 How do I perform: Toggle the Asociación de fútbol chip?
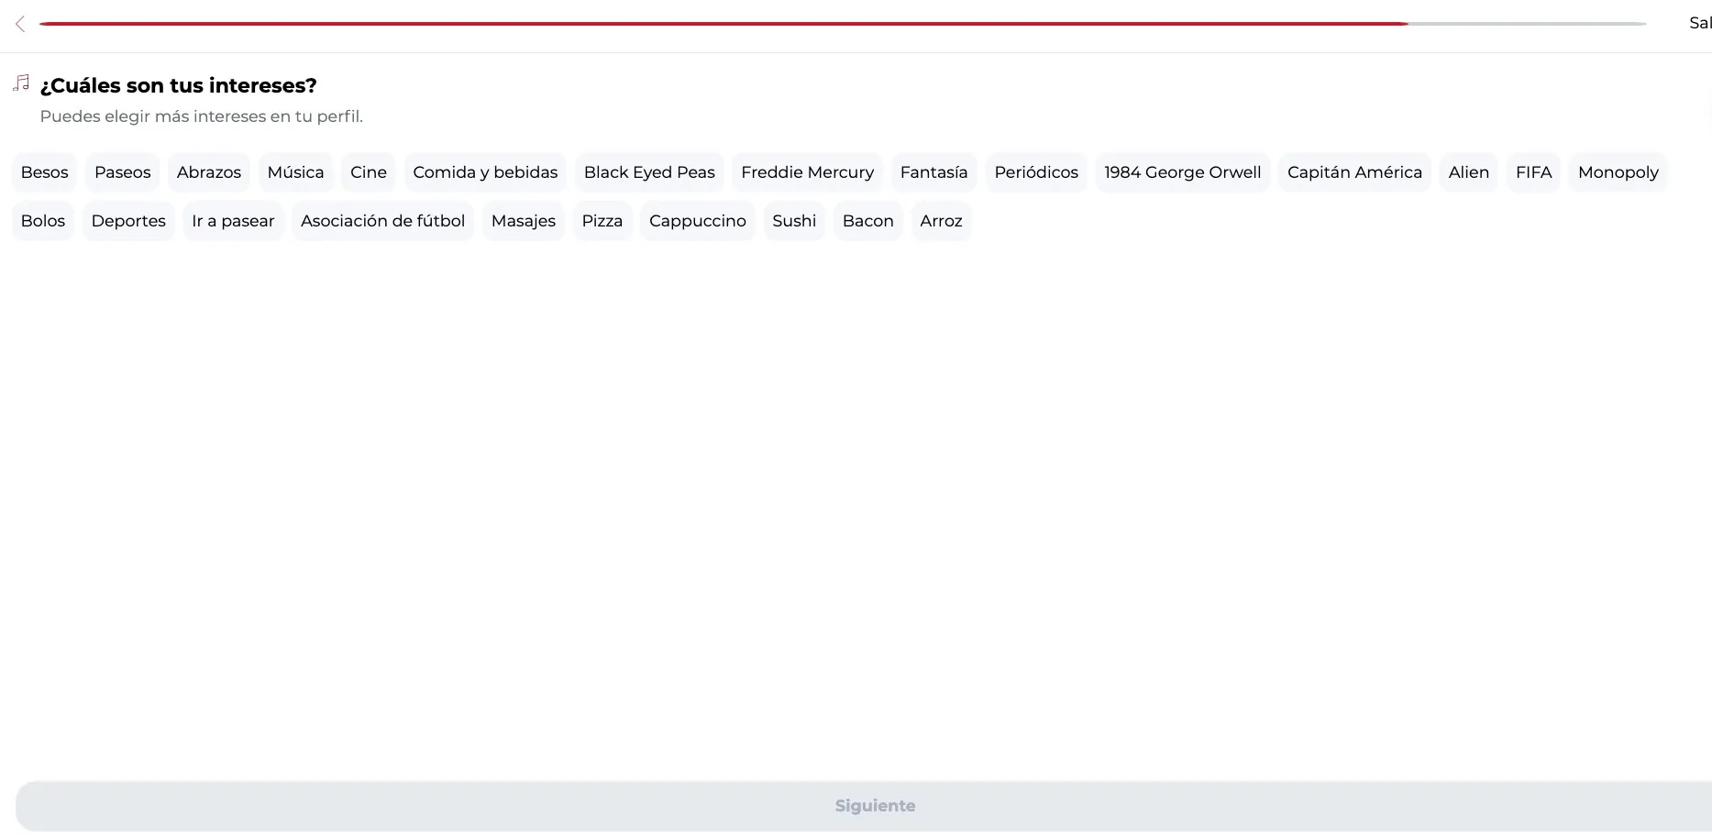[383, 221]
